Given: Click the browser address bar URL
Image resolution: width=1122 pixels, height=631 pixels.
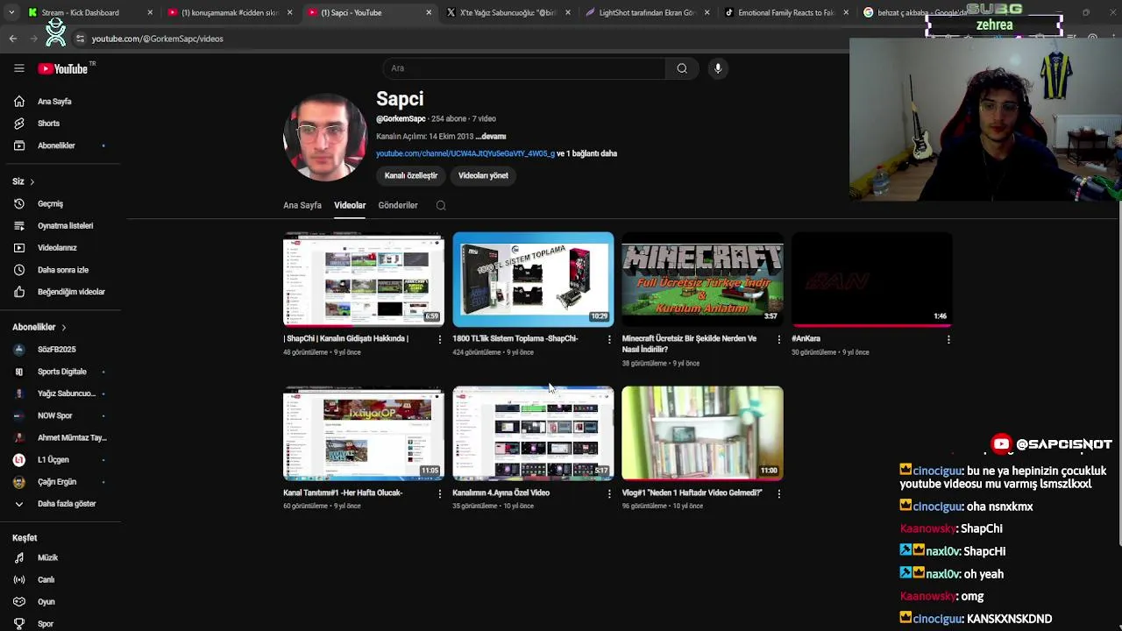Looking at the screenshot, I should pos(158,39).
